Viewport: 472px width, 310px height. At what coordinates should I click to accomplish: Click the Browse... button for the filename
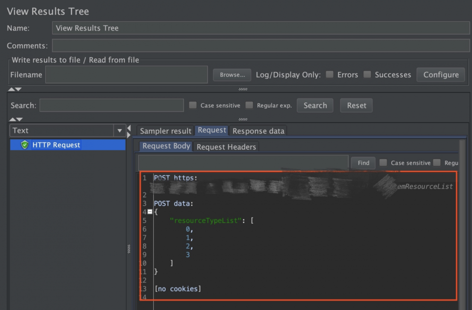click(x=232, y=74)
